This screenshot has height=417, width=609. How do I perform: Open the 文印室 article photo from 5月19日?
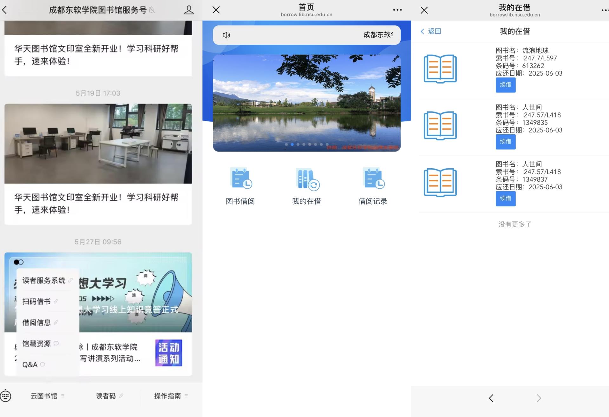click(x=98, y=144)
